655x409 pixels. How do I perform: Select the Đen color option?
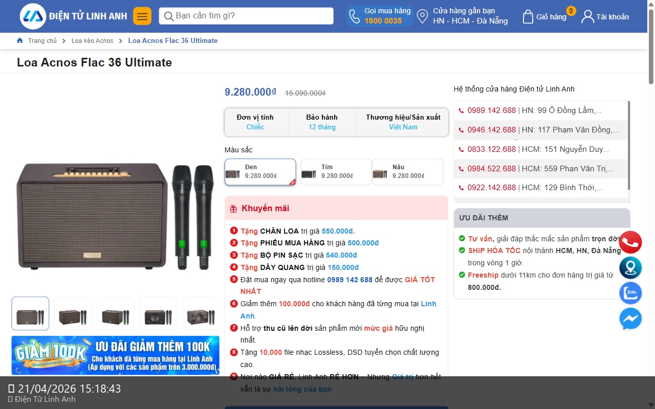(260, 172)
